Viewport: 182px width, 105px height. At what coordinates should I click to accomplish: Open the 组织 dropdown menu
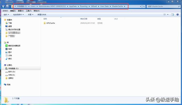(x=6, y=14)
